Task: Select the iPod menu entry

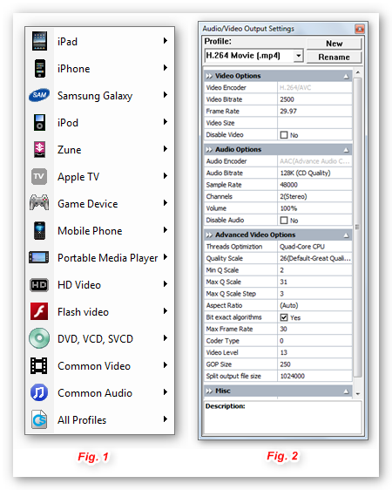Action: pos(99,122)
